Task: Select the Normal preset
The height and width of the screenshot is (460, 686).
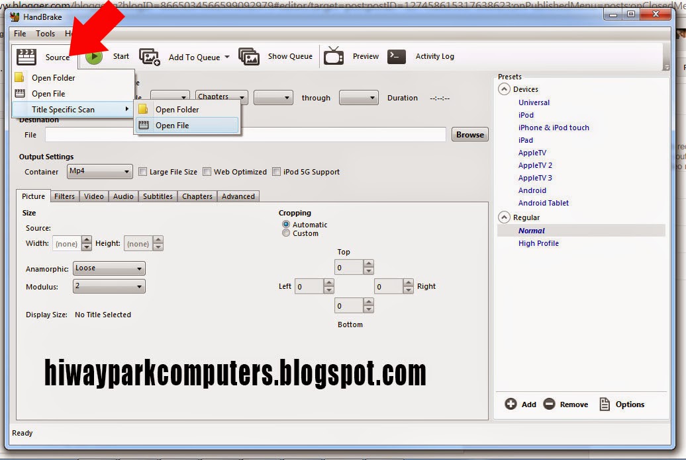Action: pyautogui.click(x=581, y=231)
